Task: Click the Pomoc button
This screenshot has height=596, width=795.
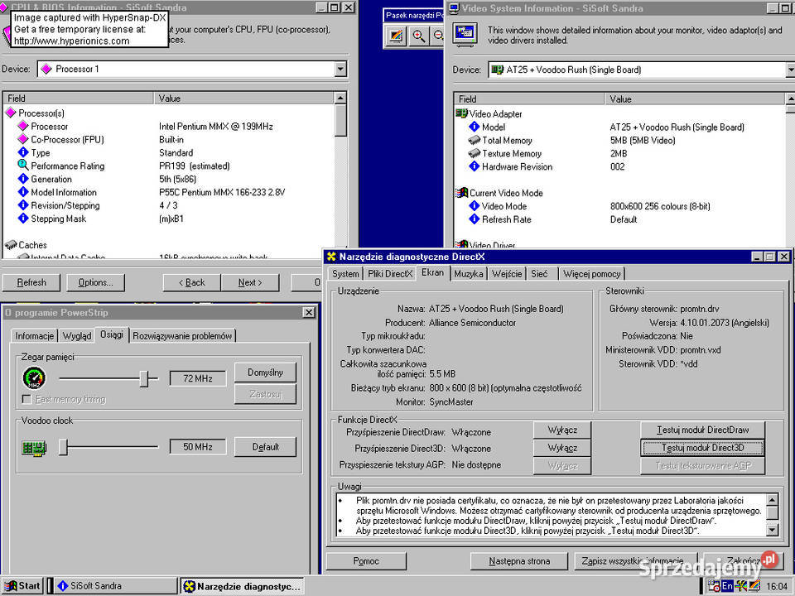Action: [x=366, y=561]
